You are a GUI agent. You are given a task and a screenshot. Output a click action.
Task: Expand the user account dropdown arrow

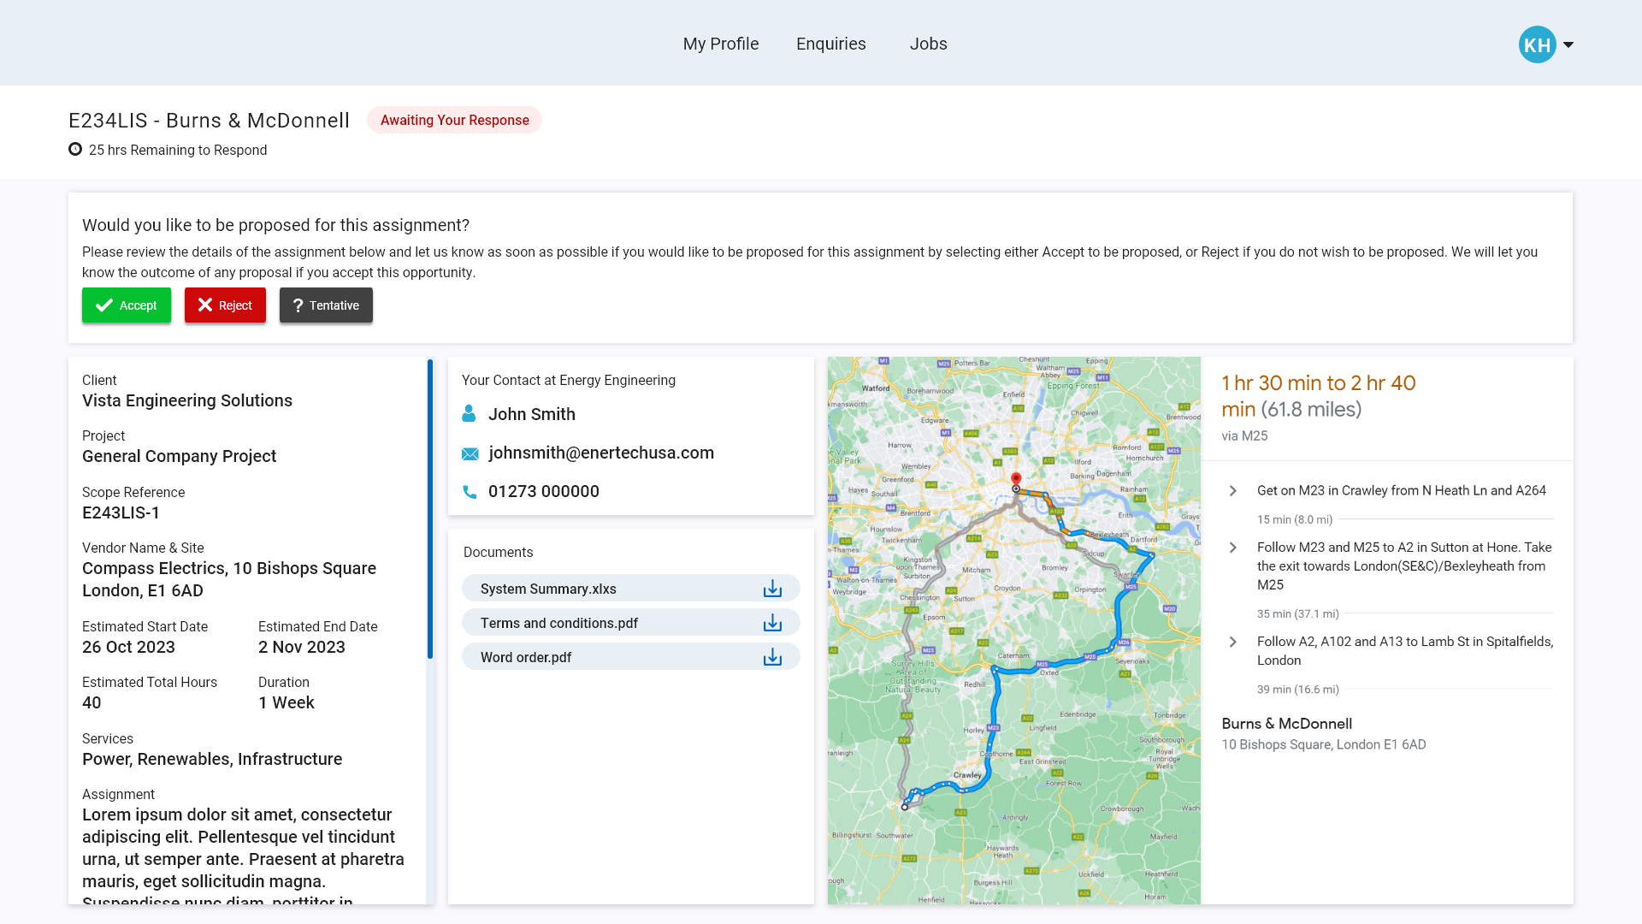click(x=1568, y=44)
